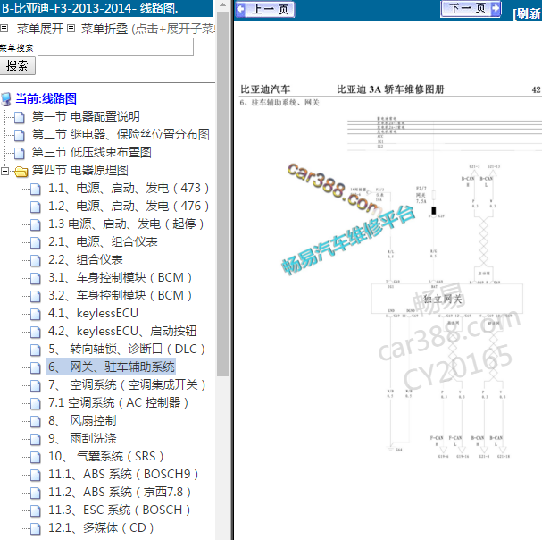542x540 pixels.
Task: Open 1.3 电源、启动、发电（起停）
Action: pos(126,224)
